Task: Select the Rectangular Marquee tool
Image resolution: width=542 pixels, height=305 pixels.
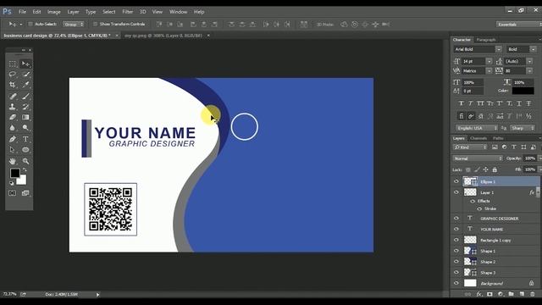Action: pos(13,64)
